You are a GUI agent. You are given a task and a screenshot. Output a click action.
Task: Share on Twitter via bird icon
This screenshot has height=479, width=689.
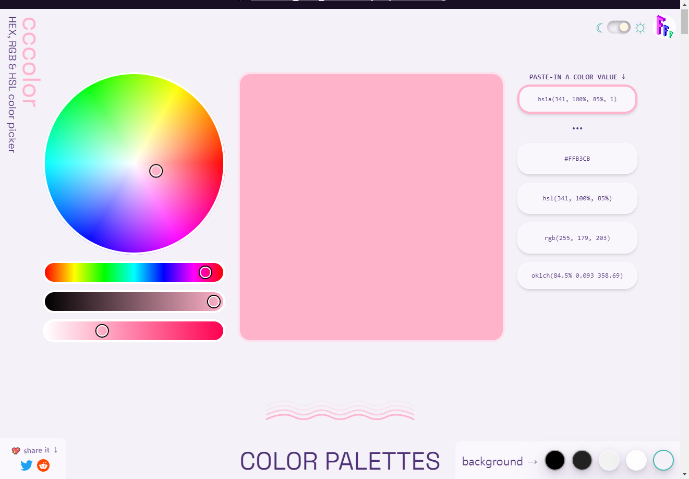[x=27, y=465]
